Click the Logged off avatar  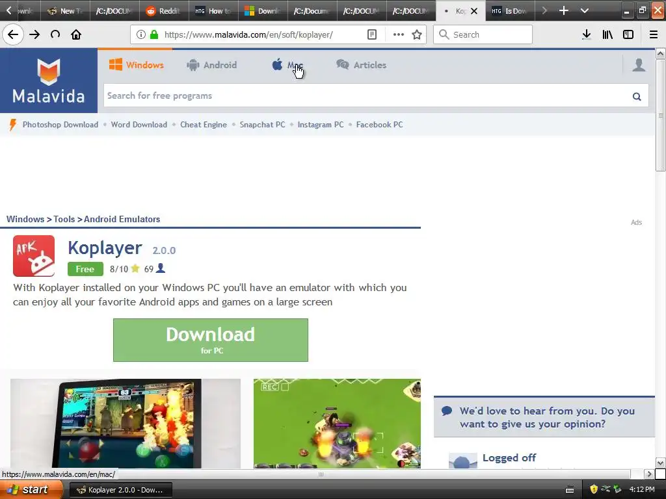coord(463,461)
